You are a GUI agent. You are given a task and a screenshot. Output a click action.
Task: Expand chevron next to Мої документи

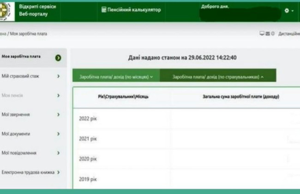58,134
